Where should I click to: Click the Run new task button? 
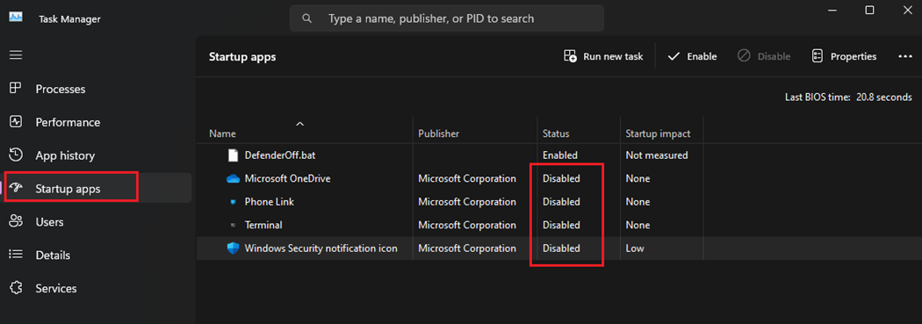pos(603,56)
